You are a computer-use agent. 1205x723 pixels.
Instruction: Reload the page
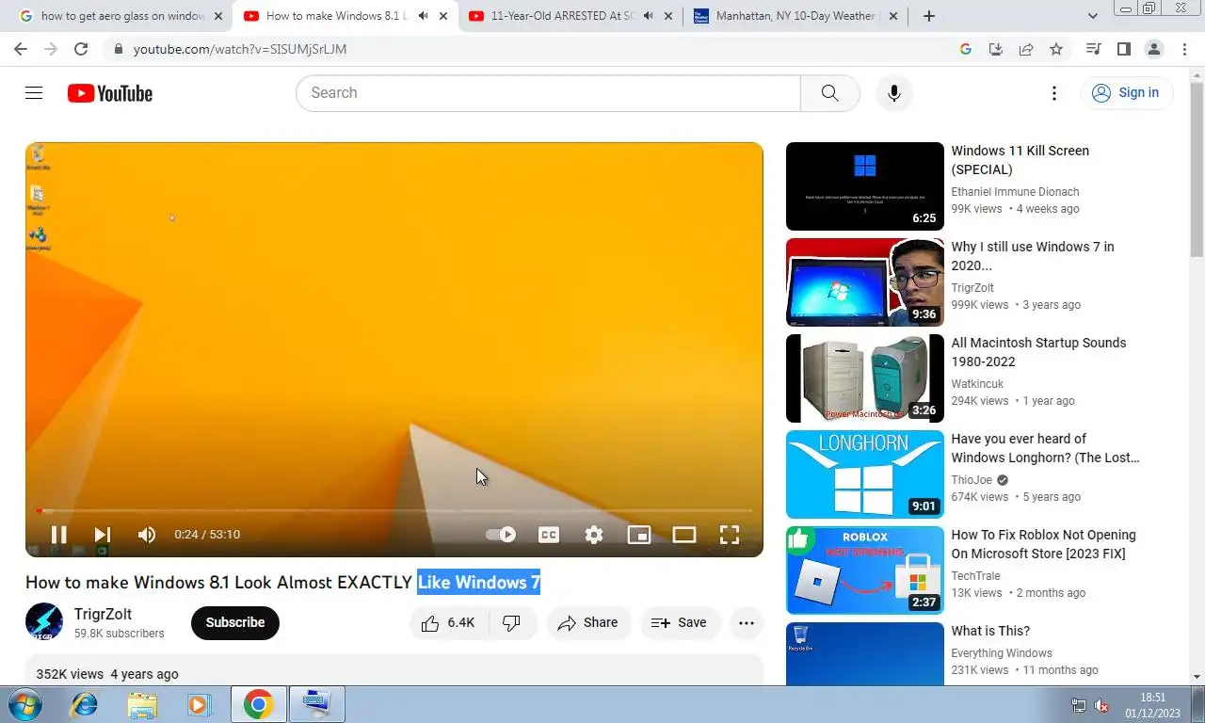click(81, 49)
